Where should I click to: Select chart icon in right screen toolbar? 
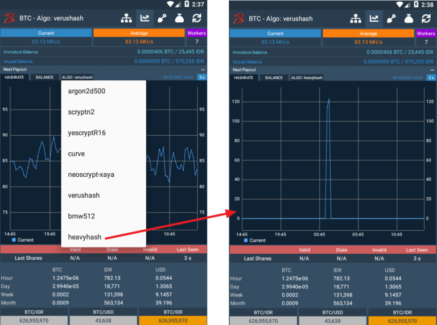click(x=374, y=19)
